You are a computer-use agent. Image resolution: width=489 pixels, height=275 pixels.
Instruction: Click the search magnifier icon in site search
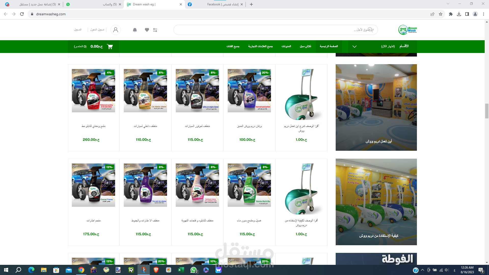tap(370, 30)
